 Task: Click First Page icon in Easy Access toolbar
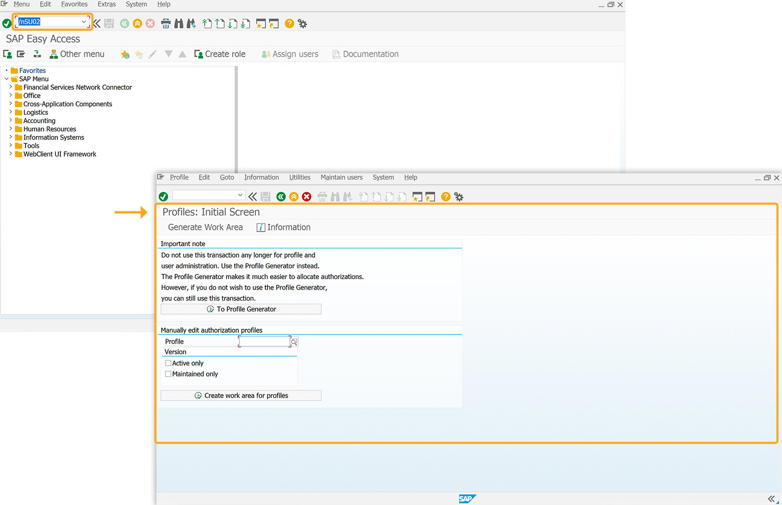click(207, 23)
